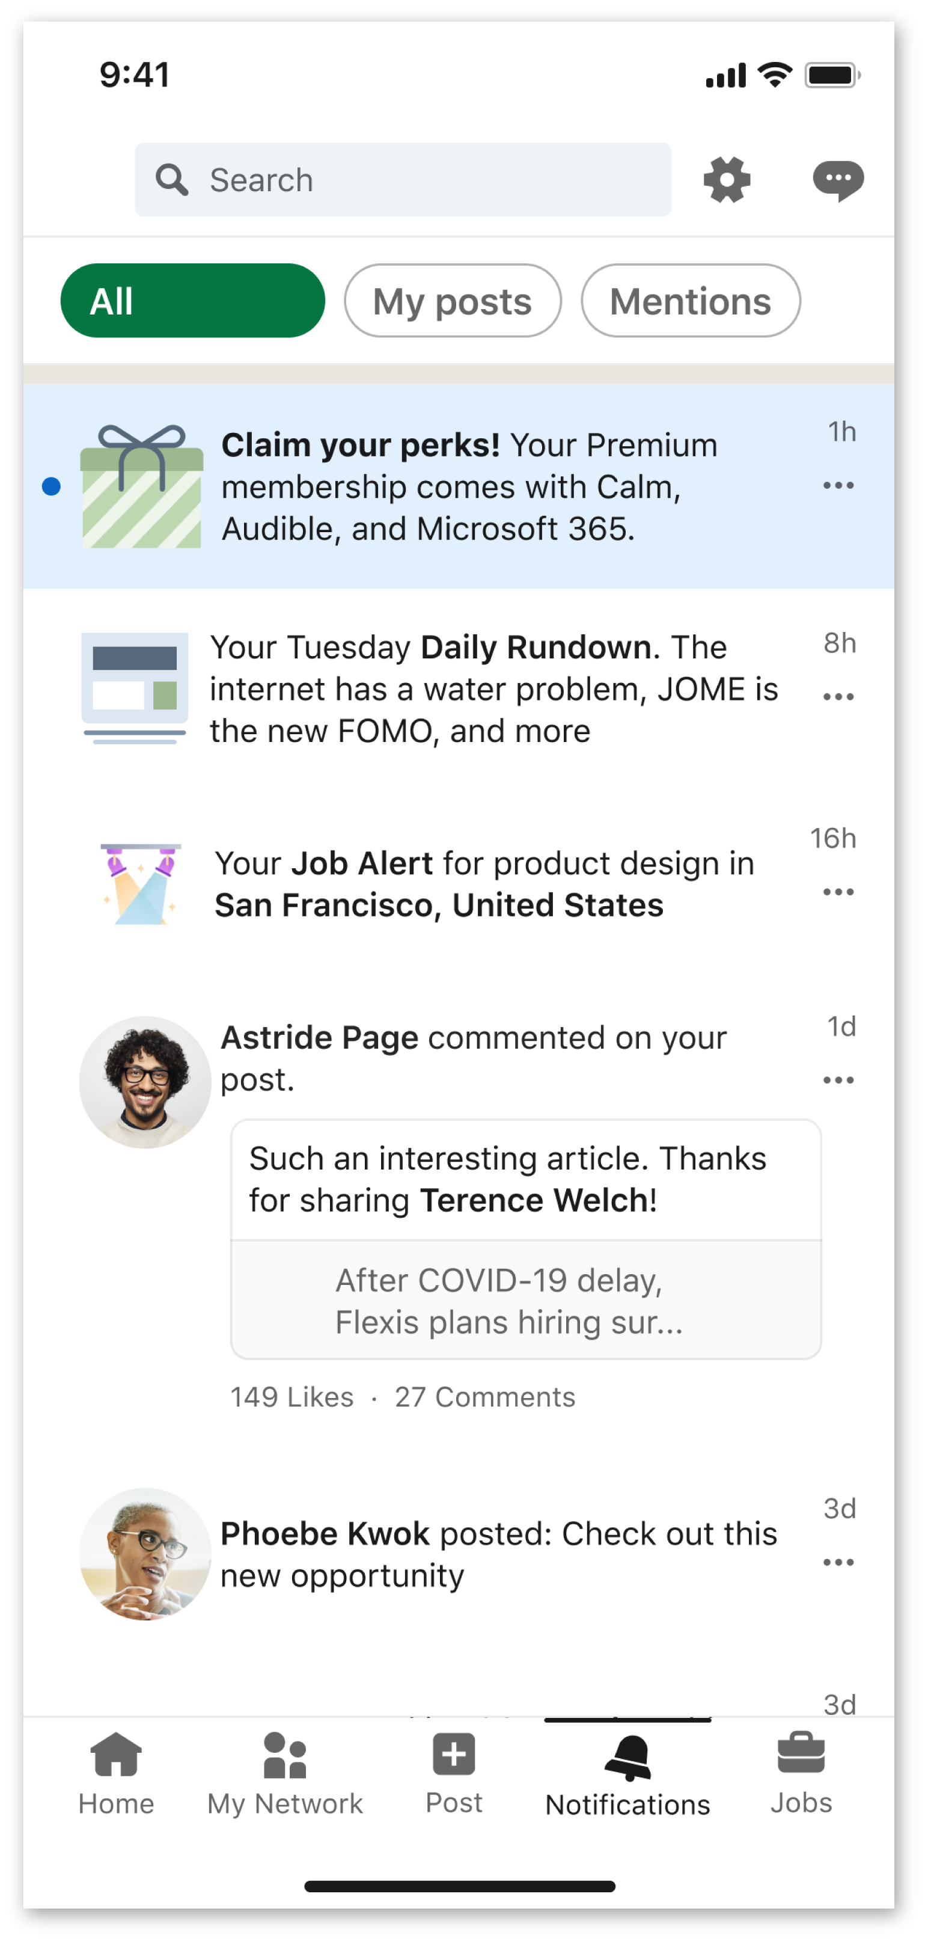The height and width of the screenshot is (1941, 925).
Task: Tap the Search input field
Action: pyautogui.click(x=403, y=180)
